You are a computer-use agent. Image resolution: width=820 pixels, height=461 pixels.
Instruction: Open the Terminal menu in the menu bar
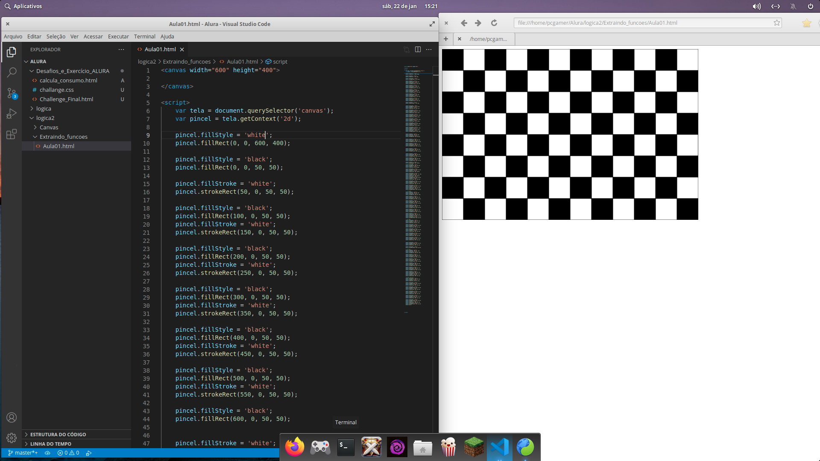(x=144, y=37)
